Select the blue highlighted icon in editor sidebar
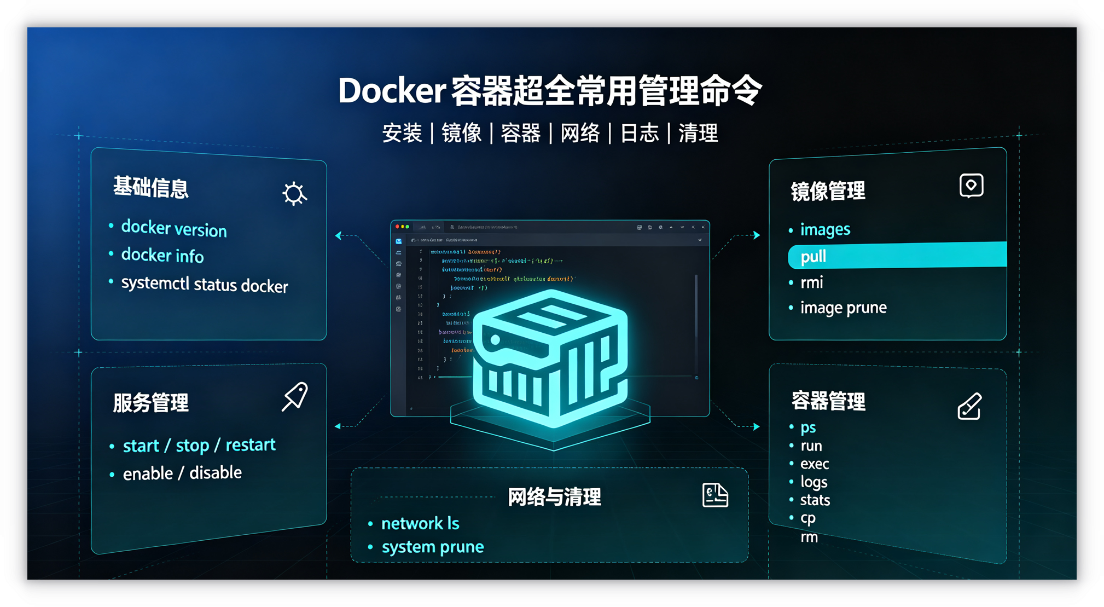Viewport: 1104px width, 607px height. coord(399,241)
